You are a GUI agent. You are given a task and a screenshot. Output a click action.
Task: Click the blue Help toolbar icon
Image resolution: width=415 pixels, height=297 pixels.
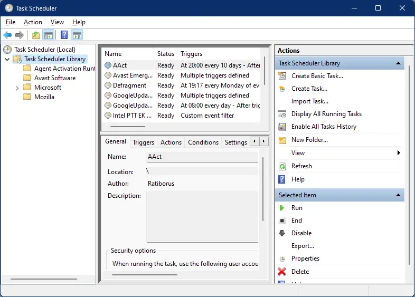64,35
